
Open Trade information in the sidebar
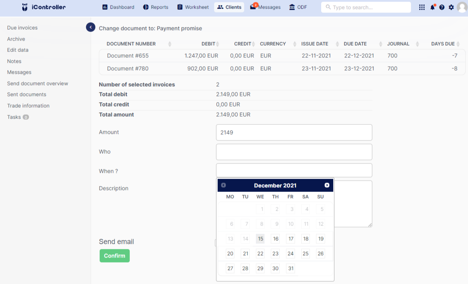click(29, 106)
